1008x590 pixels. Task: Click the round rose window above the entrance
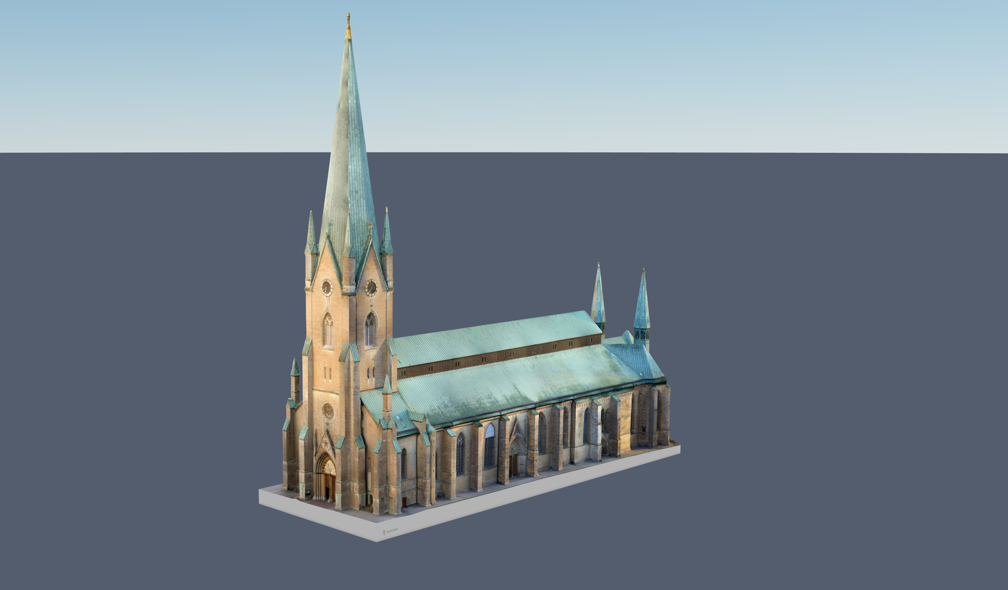point(328,411)
